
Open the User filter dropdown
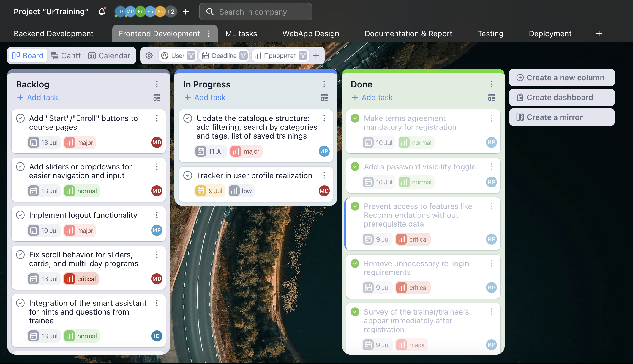191,56
